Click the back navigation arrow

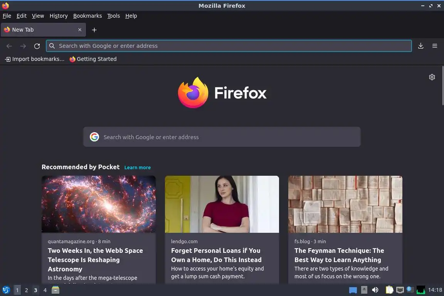(x=9, y=46)
